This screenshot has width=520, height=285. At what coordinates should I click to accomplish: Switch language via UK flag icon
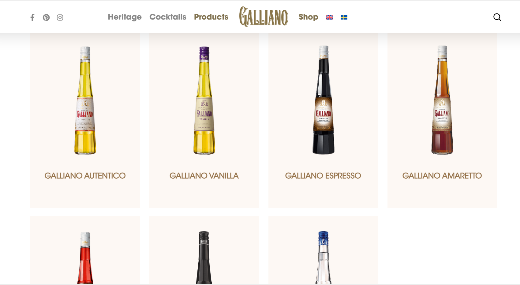(329, 17)
